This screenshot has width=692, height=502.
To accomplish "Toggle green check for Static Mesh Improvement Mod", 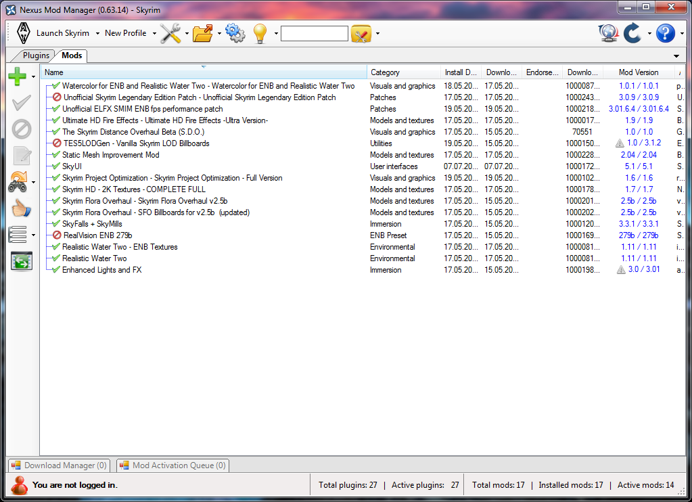I will point(56,154).
